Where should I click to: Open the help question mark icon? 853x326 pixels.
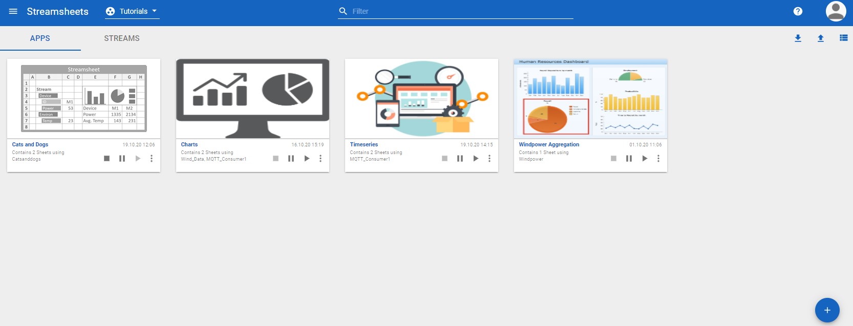click(798, 11)
